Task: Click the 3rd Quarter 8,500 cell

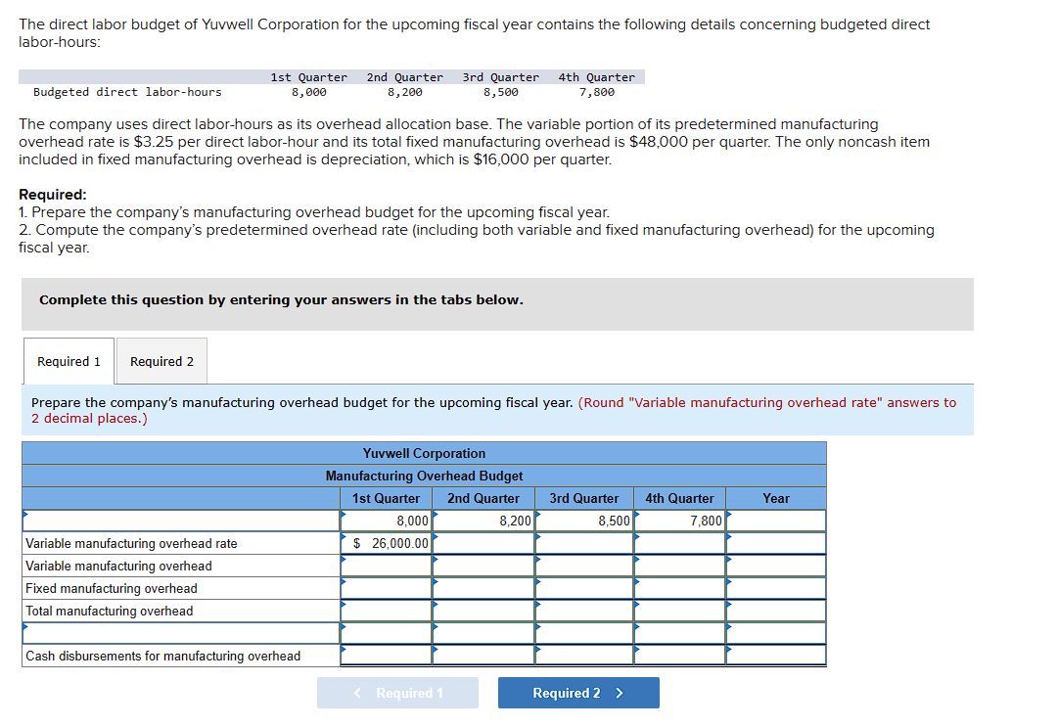Action: tap(583, 521)
